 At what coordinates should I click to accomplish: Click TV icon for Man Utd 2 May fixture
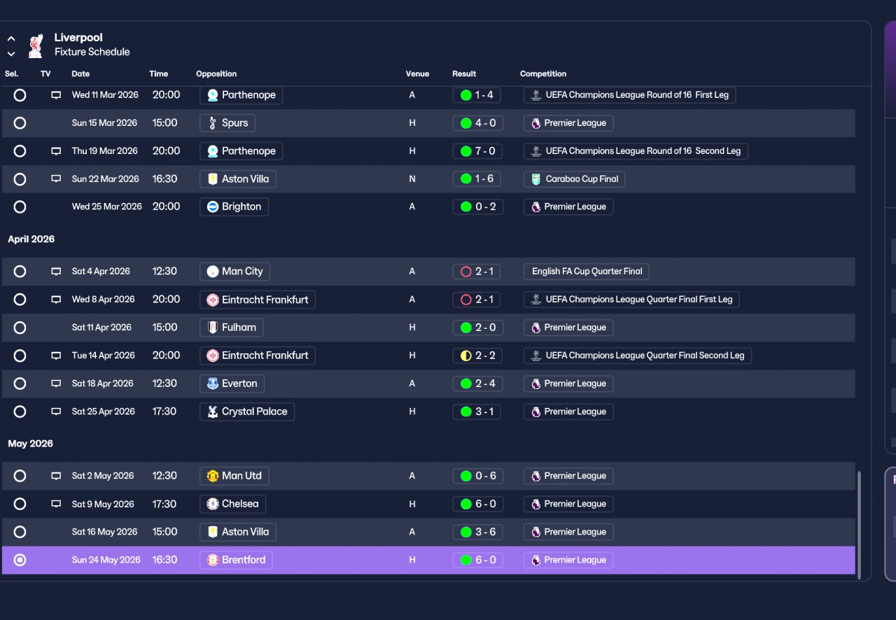click(56, 476)
